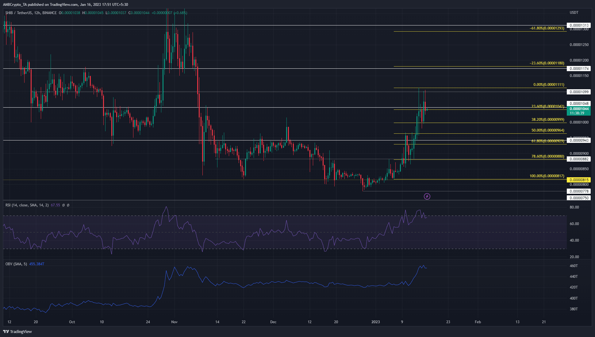Image resolution: width=595 pixels, height=337 pixels.
Task: Click the 0.00000750 price level label
Action: coord(579,198)
